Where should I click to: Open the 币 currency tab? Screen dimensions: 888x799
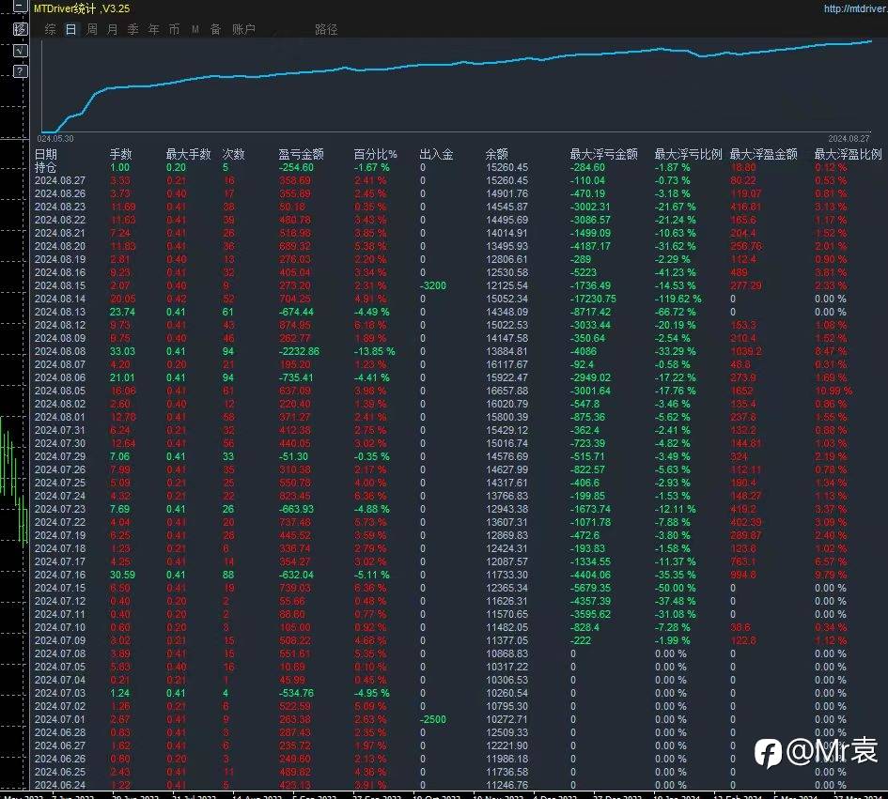pos(174,29)
